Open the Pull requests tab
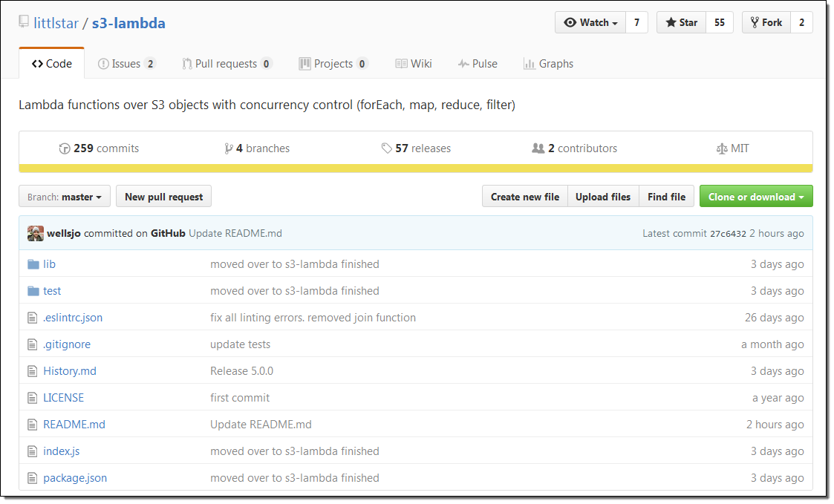Image resolution: width=834 pixels, height=504 pixels. (227, 64)
